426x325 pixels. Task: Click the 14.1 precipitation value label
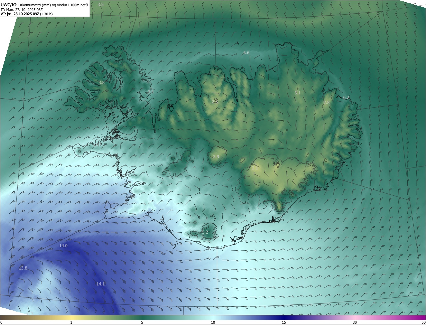101,284
